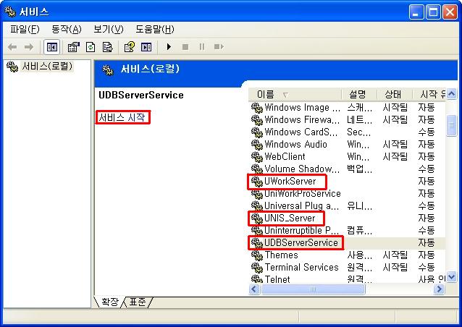Sort by the 설명 column header
The width and height of the screenshot is (462, 327).
tap(359, 94)
